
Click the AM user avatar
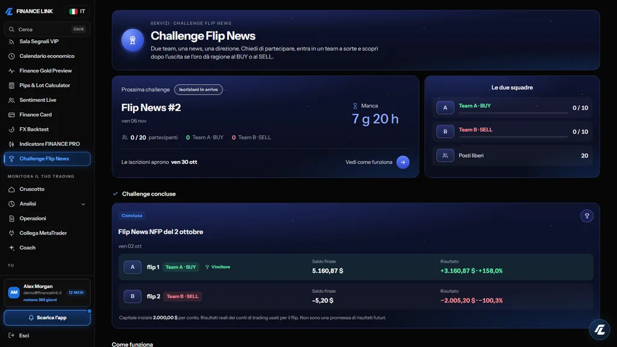click(x=14, y=292)
